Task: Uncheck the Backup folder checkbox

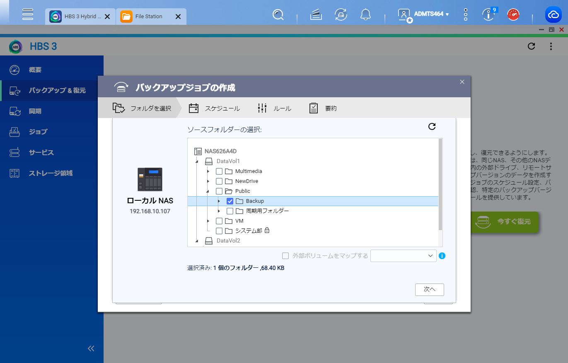Action: pos(230,201)
